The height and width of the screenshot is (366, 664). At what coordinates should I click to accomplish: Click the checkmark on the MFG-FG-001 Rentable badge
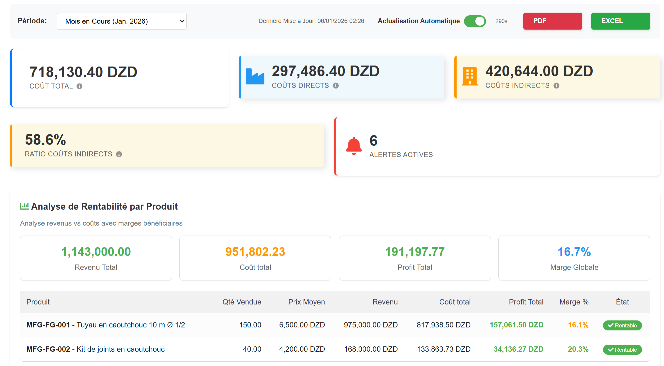pos(611,325)
